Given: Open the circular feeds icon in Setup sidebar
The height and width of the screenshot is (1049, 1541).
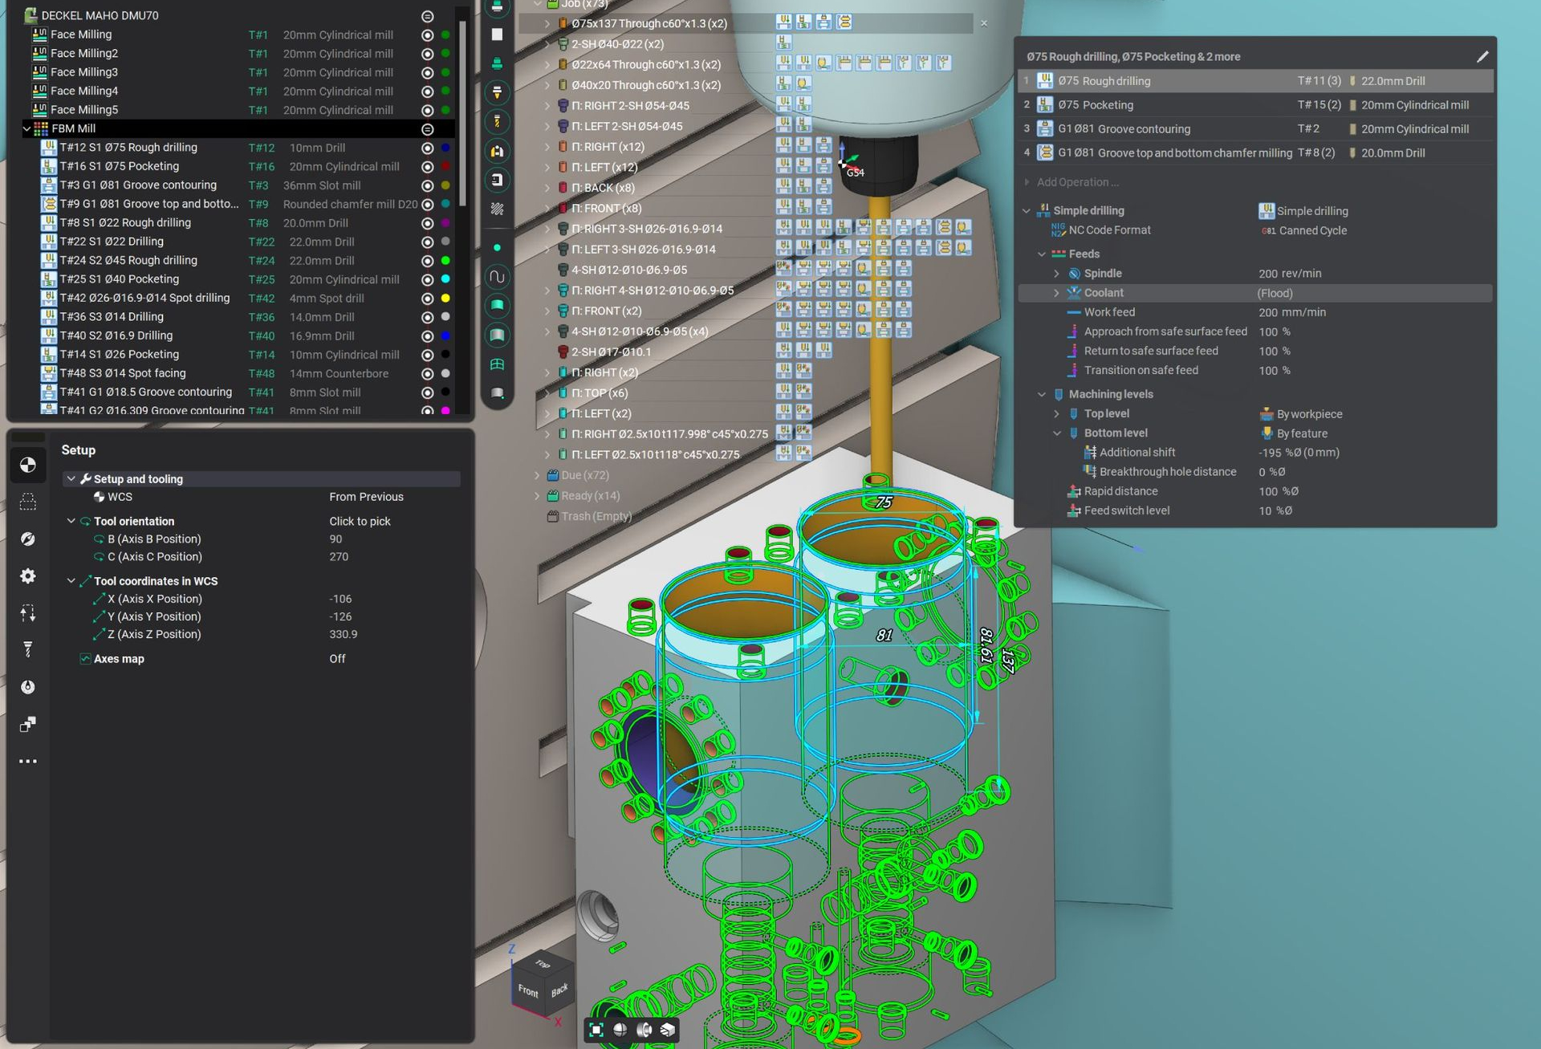Looking at the screenshot, I should tap(28, 687).
